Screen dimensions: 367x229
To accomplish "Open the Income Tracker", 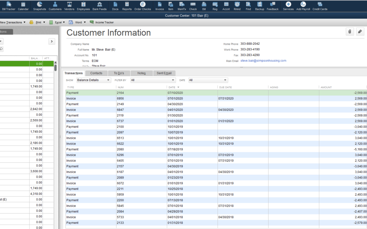I will (102, 22).
